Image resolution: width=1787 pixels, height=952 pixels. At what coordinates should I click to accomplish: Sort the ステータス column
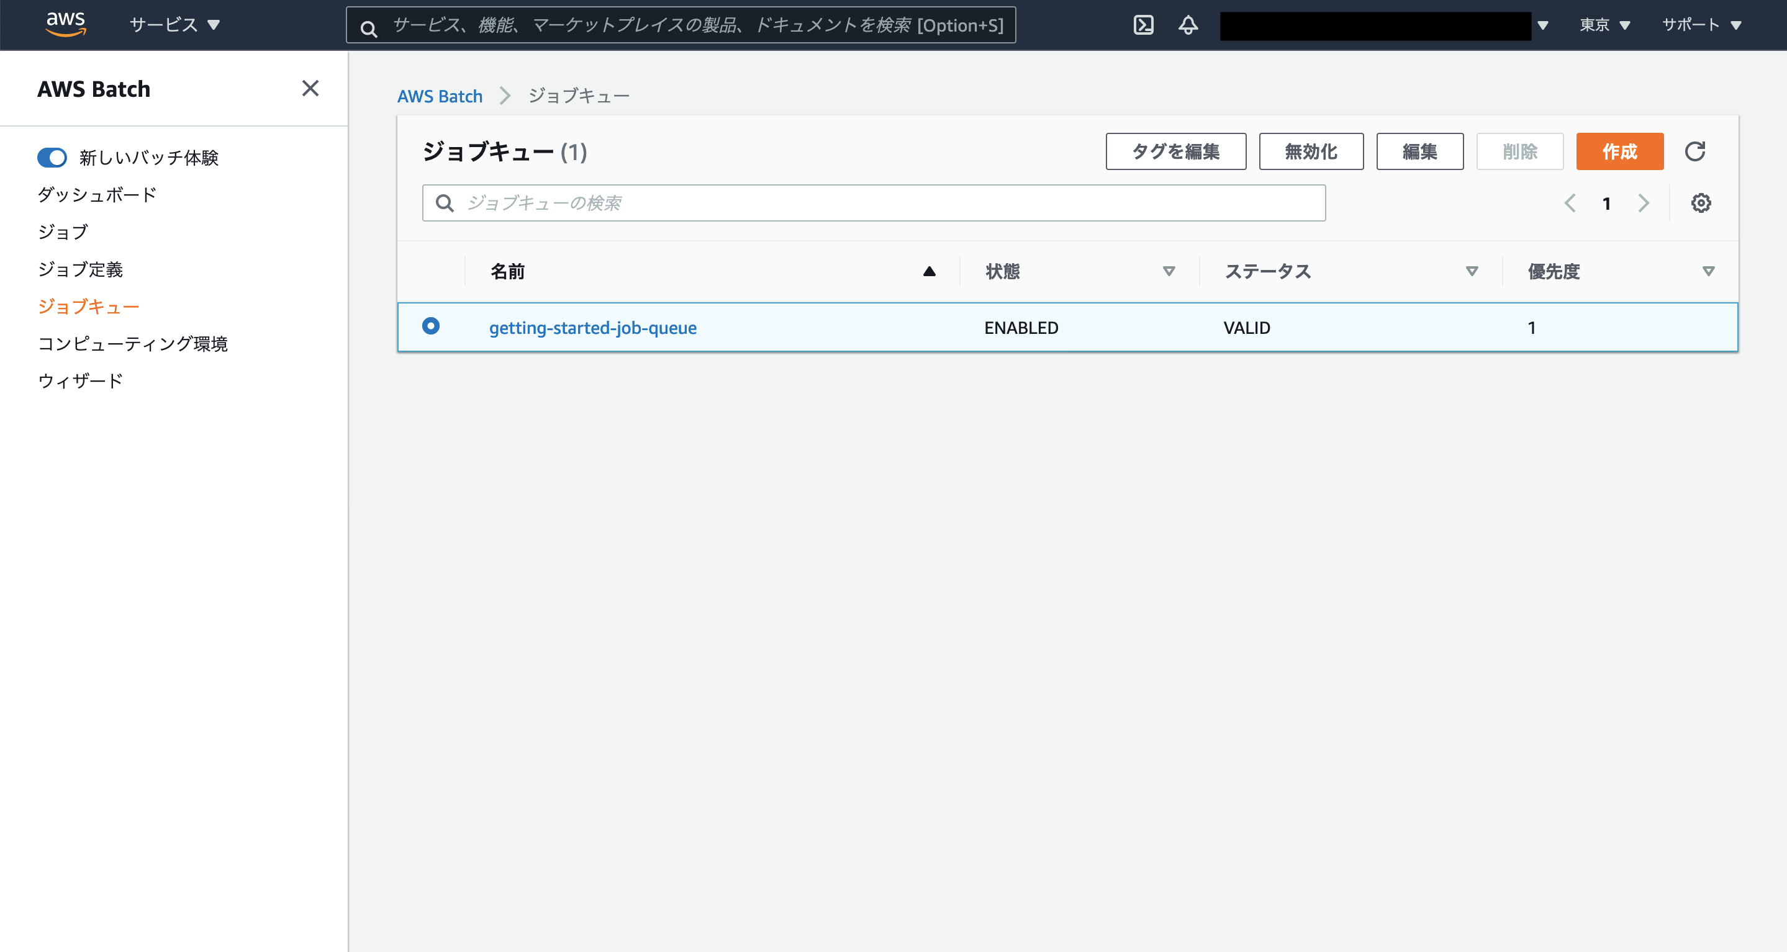pyautogui.click(x=1472, y=271)
